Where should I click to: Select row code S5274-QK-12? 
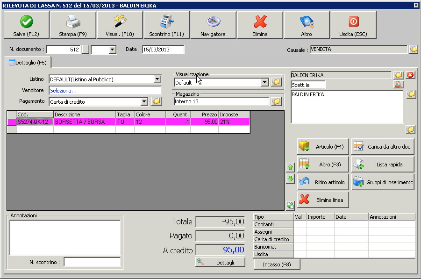point(35,122)
